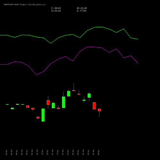Click the HDFCBANK CE Option chart title
The image size is (160, 160).
tap(25, 5)
